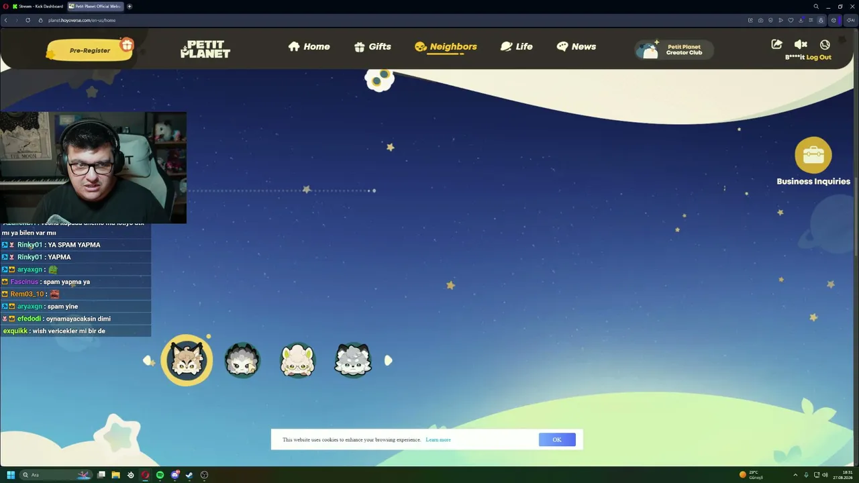
Task: Open the News menu item
Action: [576, 46]
